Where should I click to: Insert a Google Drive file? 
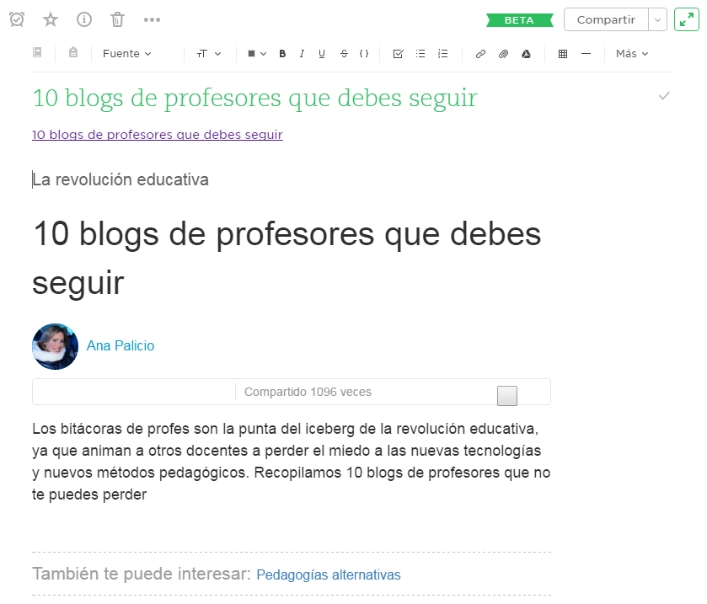[x=526, y=54]
